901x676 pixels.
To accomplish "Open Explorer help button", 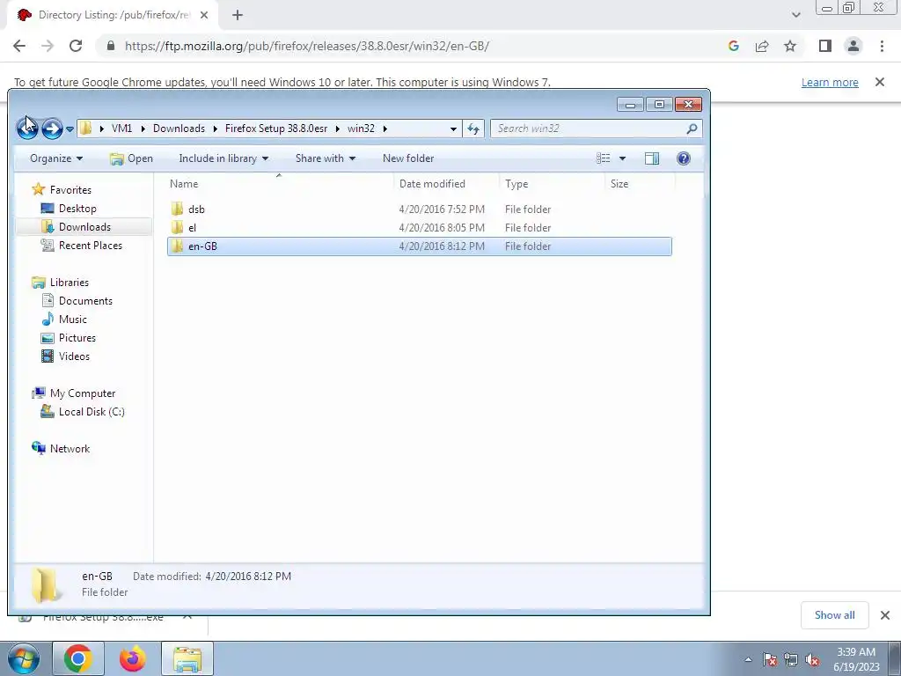I will 683,158.
